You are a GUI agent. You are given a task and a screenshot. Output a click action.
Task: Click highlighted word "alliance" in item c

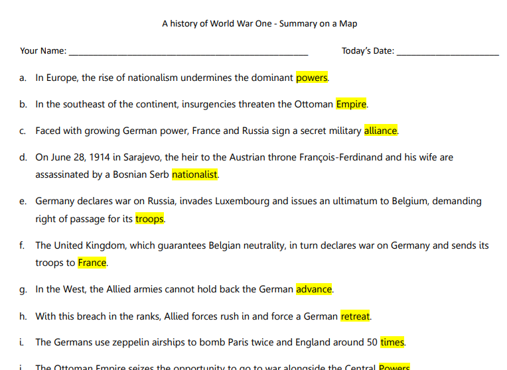(380, 131)
